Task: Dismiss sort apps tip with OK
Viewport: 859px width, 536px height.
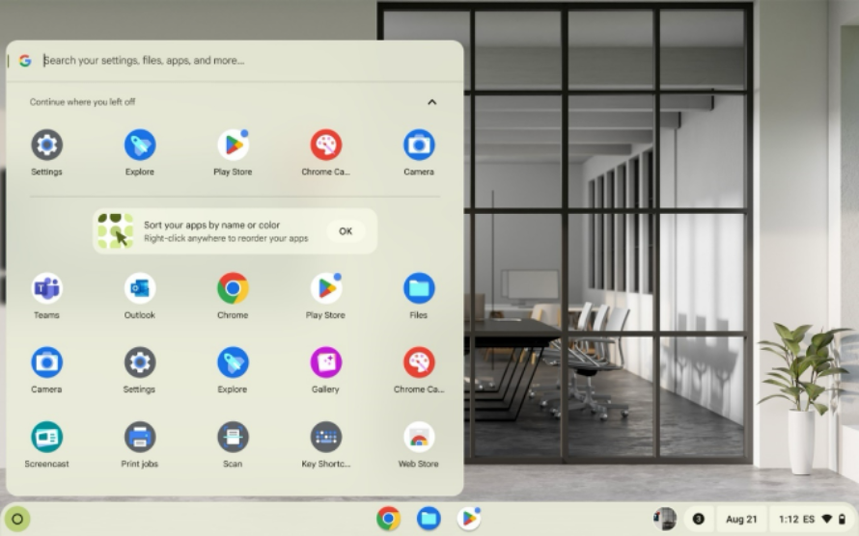Action: (346, 231)
